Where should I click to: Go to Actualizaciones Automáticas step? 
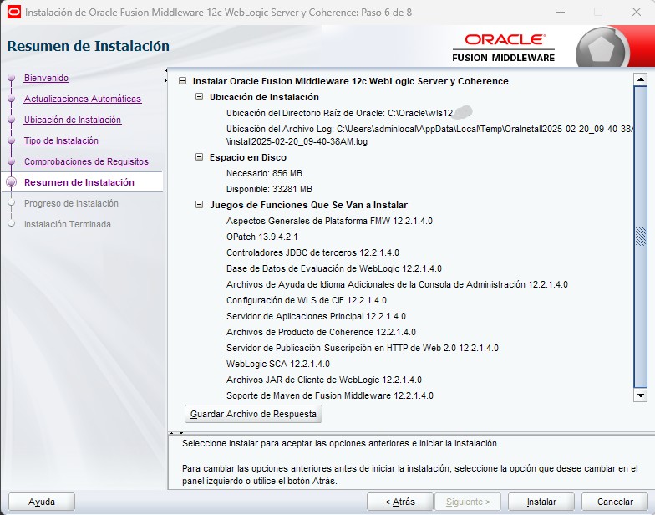[x=83, y=99]
